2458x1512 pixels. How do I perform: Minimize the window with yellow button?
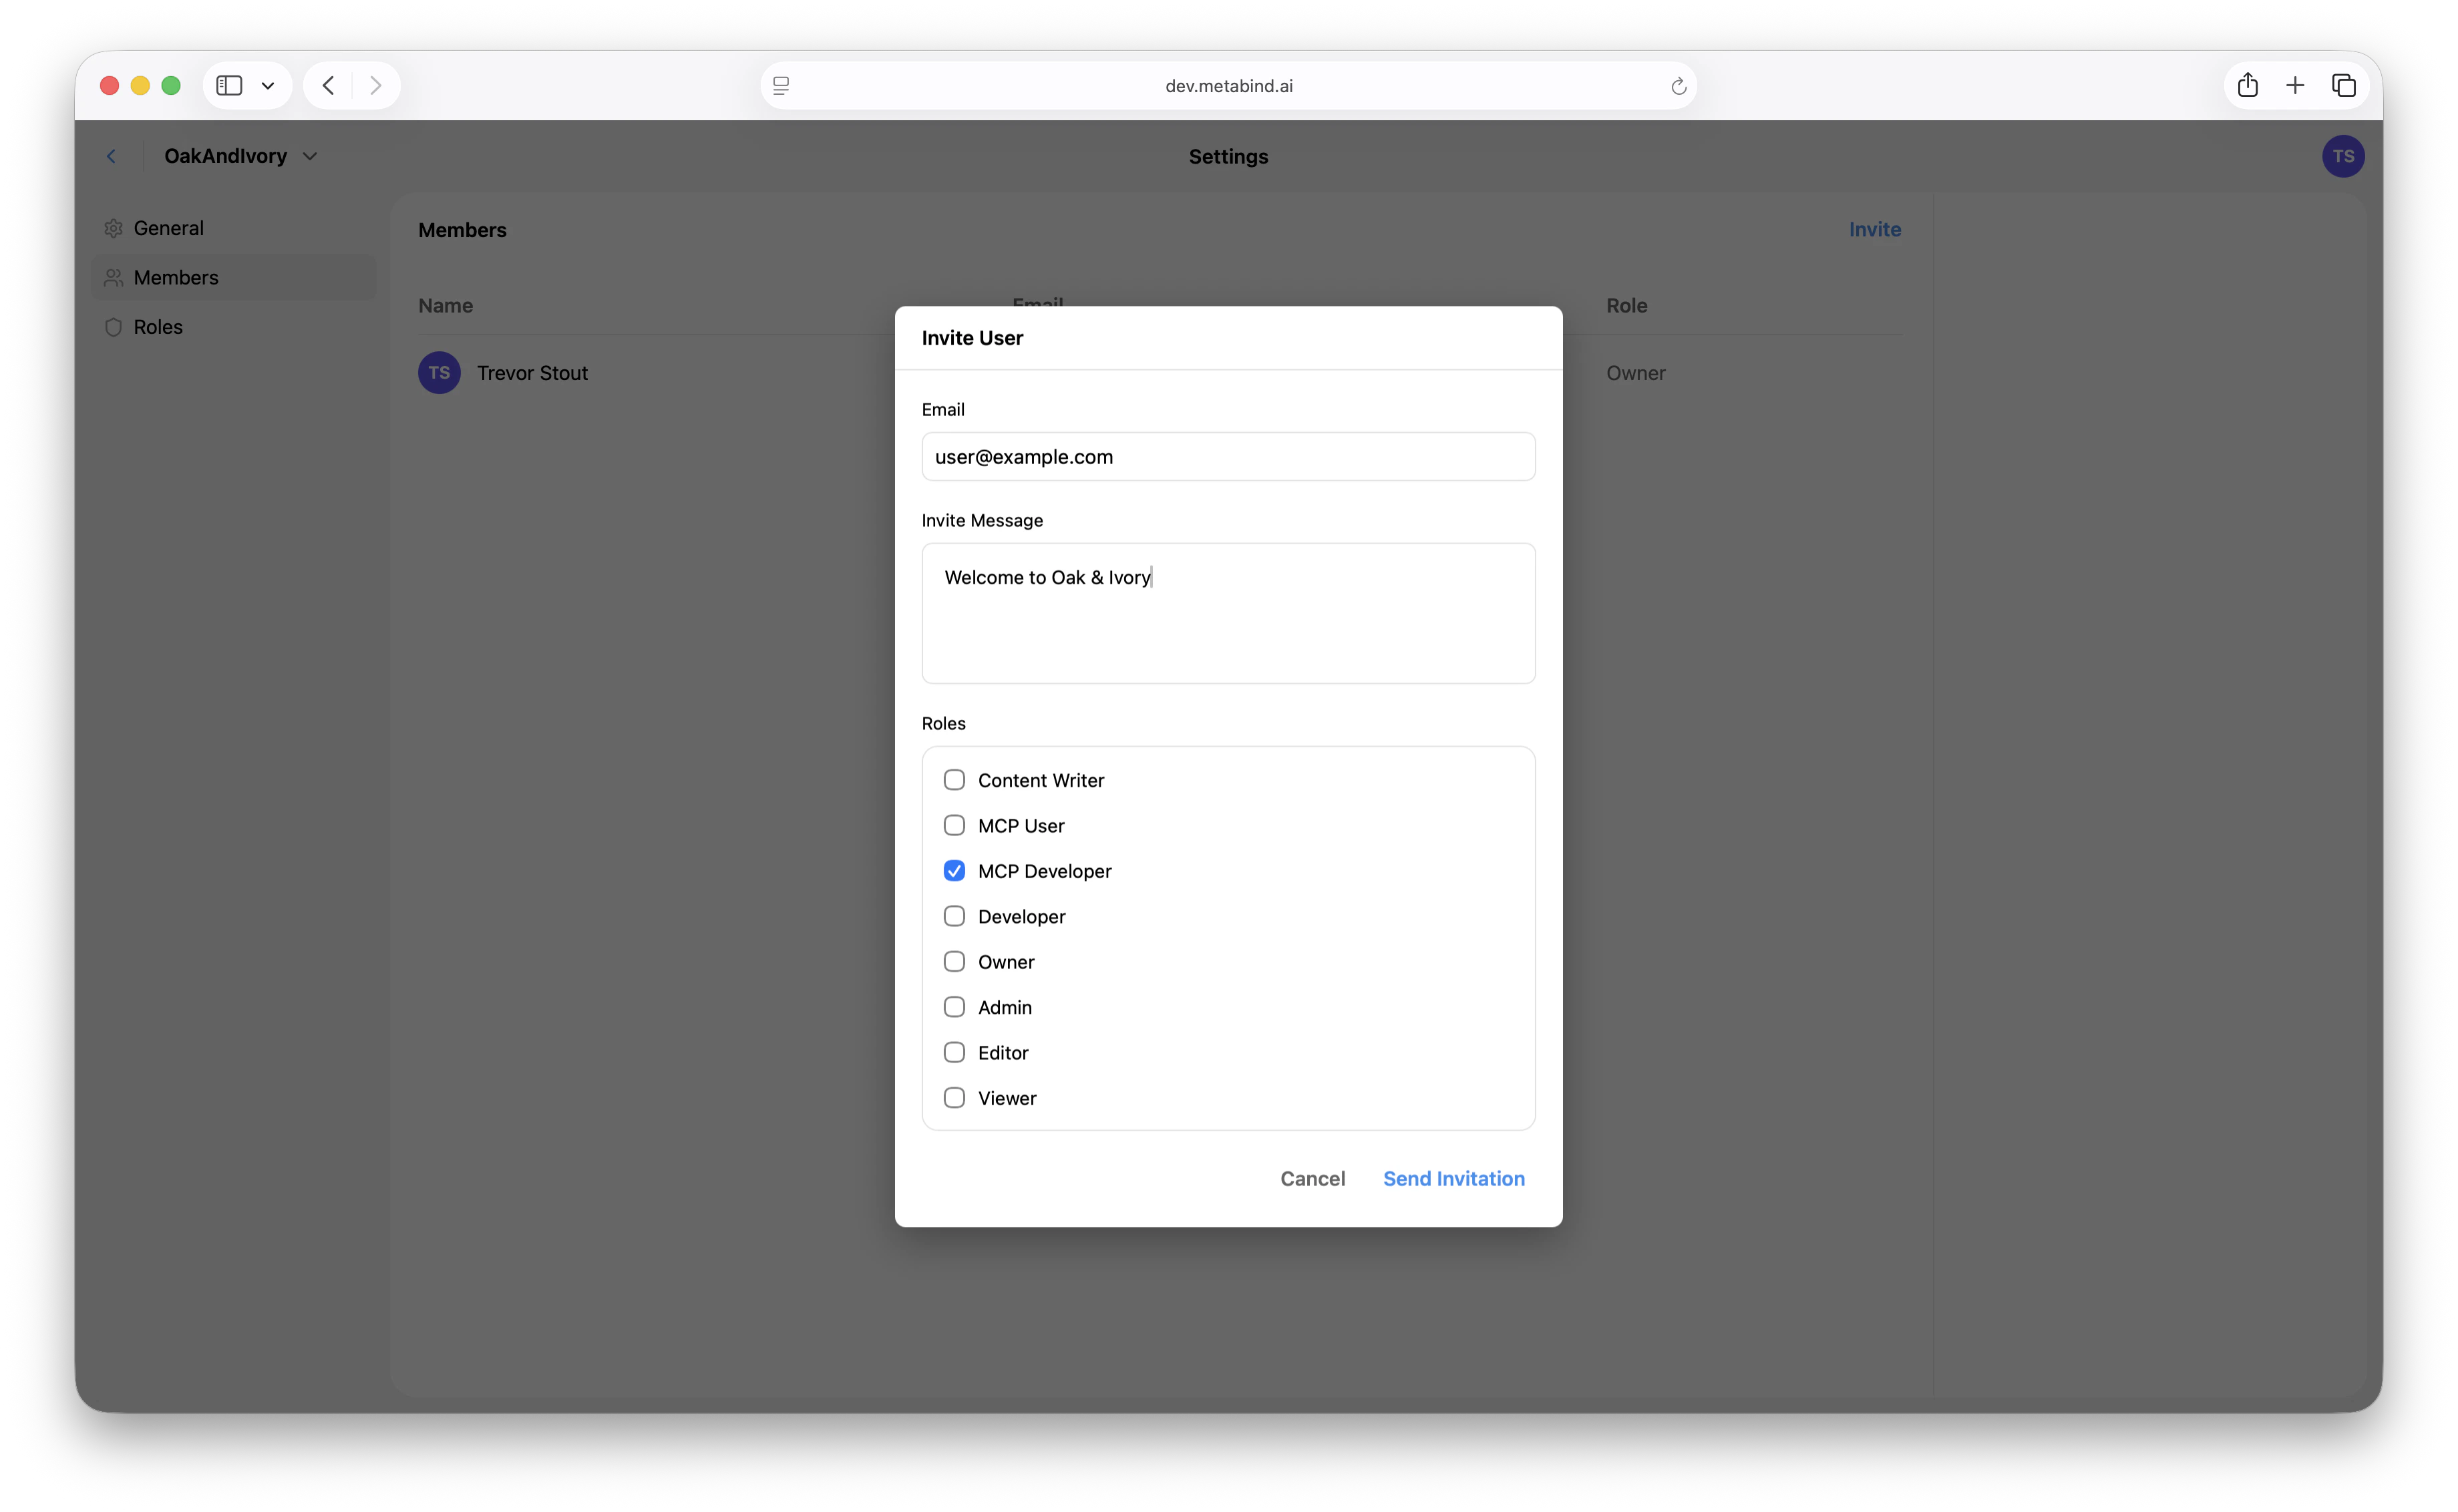[140, 86]
